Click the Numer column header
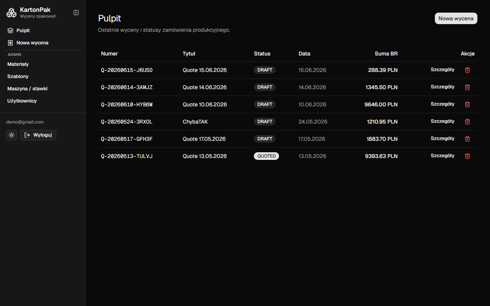 [109, 54]
